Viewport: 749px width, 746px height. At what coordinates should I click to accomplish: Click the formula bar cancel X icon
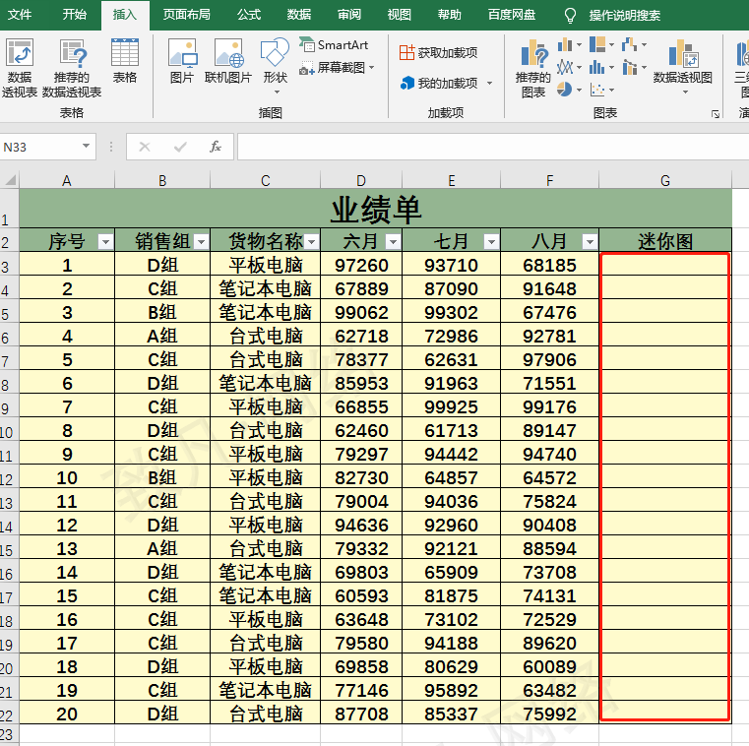[145, 147]
